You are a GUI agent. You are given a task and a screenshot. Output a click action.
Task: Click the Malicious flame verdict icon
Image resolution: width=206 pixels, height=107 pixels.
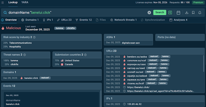(x=3, y=28)
